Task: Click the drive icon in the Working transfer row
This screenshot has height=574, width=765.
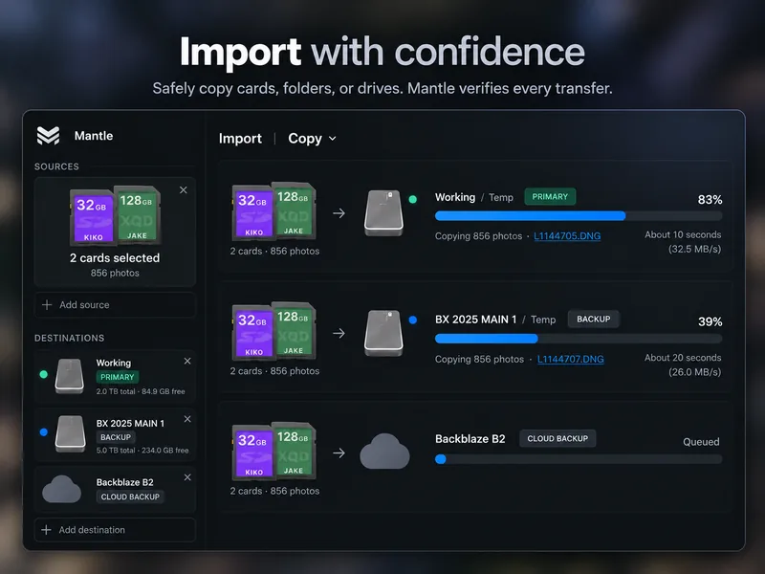Action: point(384,212)
